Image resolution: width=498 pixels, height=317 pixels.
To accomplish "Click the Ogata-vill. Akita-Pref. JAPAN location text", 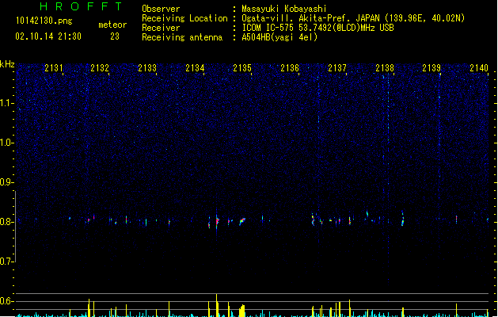I will 353,18.
